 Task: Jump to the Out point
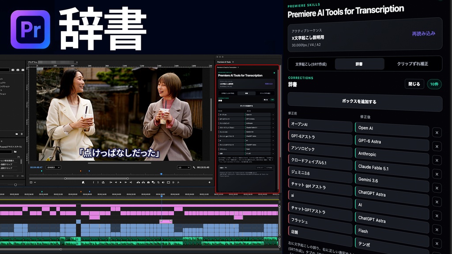[x=131, y=182]
